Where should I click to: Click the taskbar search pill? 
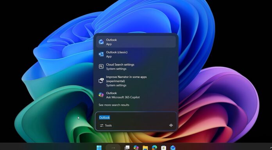tap(113, 148)
